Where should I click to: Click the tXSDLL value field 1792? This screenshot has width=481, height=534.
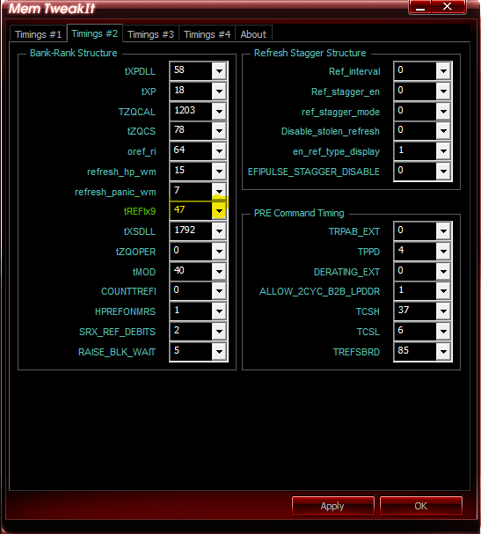191,231
